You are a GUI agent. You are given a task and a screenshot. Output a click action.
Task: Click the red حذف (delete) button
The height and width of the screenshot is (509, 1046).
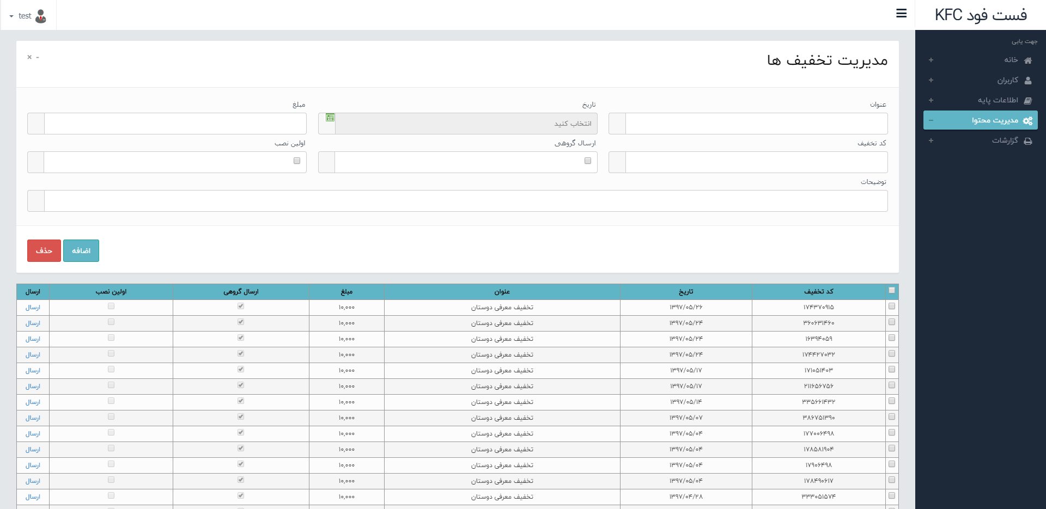(44, 250)
